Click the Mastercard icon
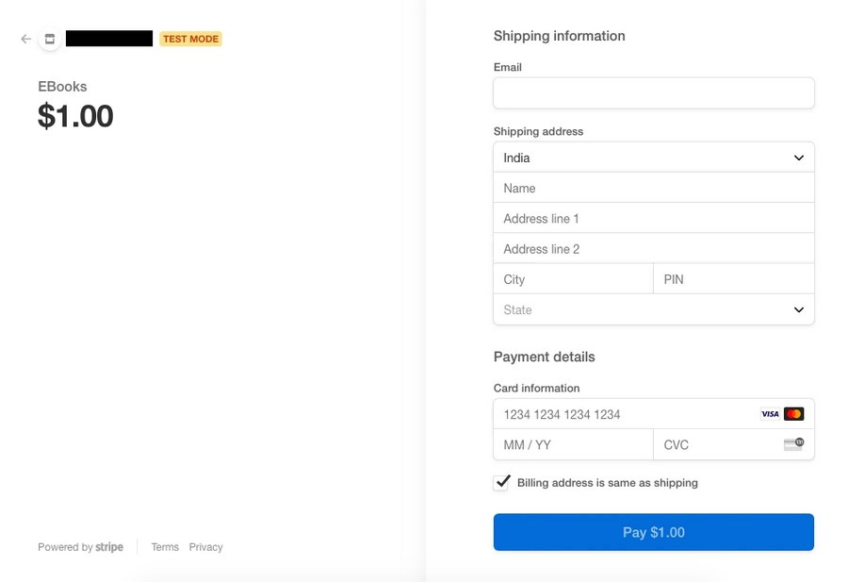848x582 pixels. 792,413
